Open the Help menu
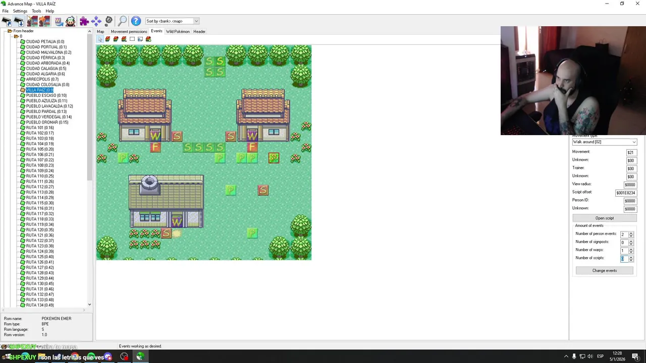Viewport: 646px width, 363px height. click(50, 11)
